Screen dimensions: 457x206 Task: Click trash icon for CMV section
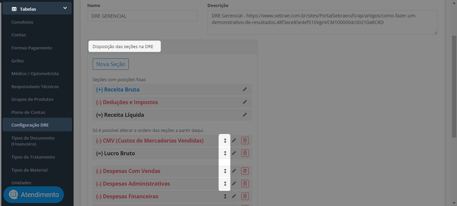click(x=245, y=141)
